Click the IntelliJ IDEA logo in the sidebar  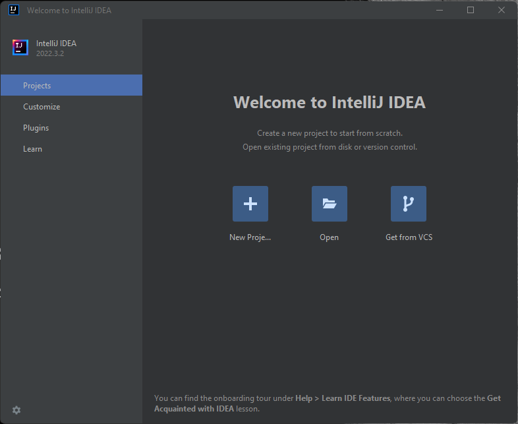[x=20, y=47]
